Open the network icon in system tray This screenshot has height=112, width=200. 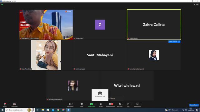pyautogui.click(x=183, y=110)
